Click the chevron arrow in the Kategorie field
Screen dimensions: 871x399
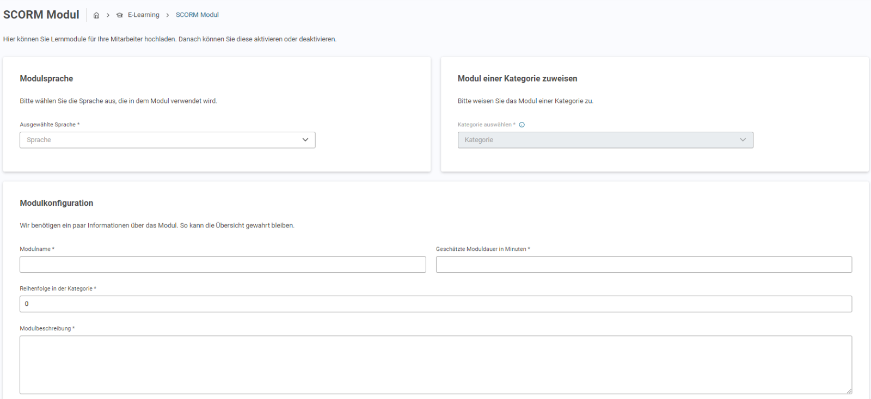pyautogui.click(x=743, y=140)
